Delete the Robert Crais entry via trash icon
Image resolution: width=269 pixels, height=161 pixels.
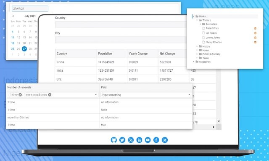[x=255, y=28]
